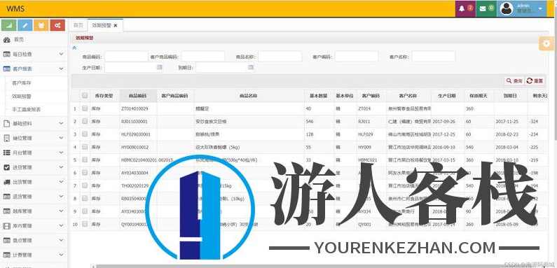This screenshot has height=268, width=557.
Task: Check the row 3 checkbox HLF029030001
Action: coord(85,134)
